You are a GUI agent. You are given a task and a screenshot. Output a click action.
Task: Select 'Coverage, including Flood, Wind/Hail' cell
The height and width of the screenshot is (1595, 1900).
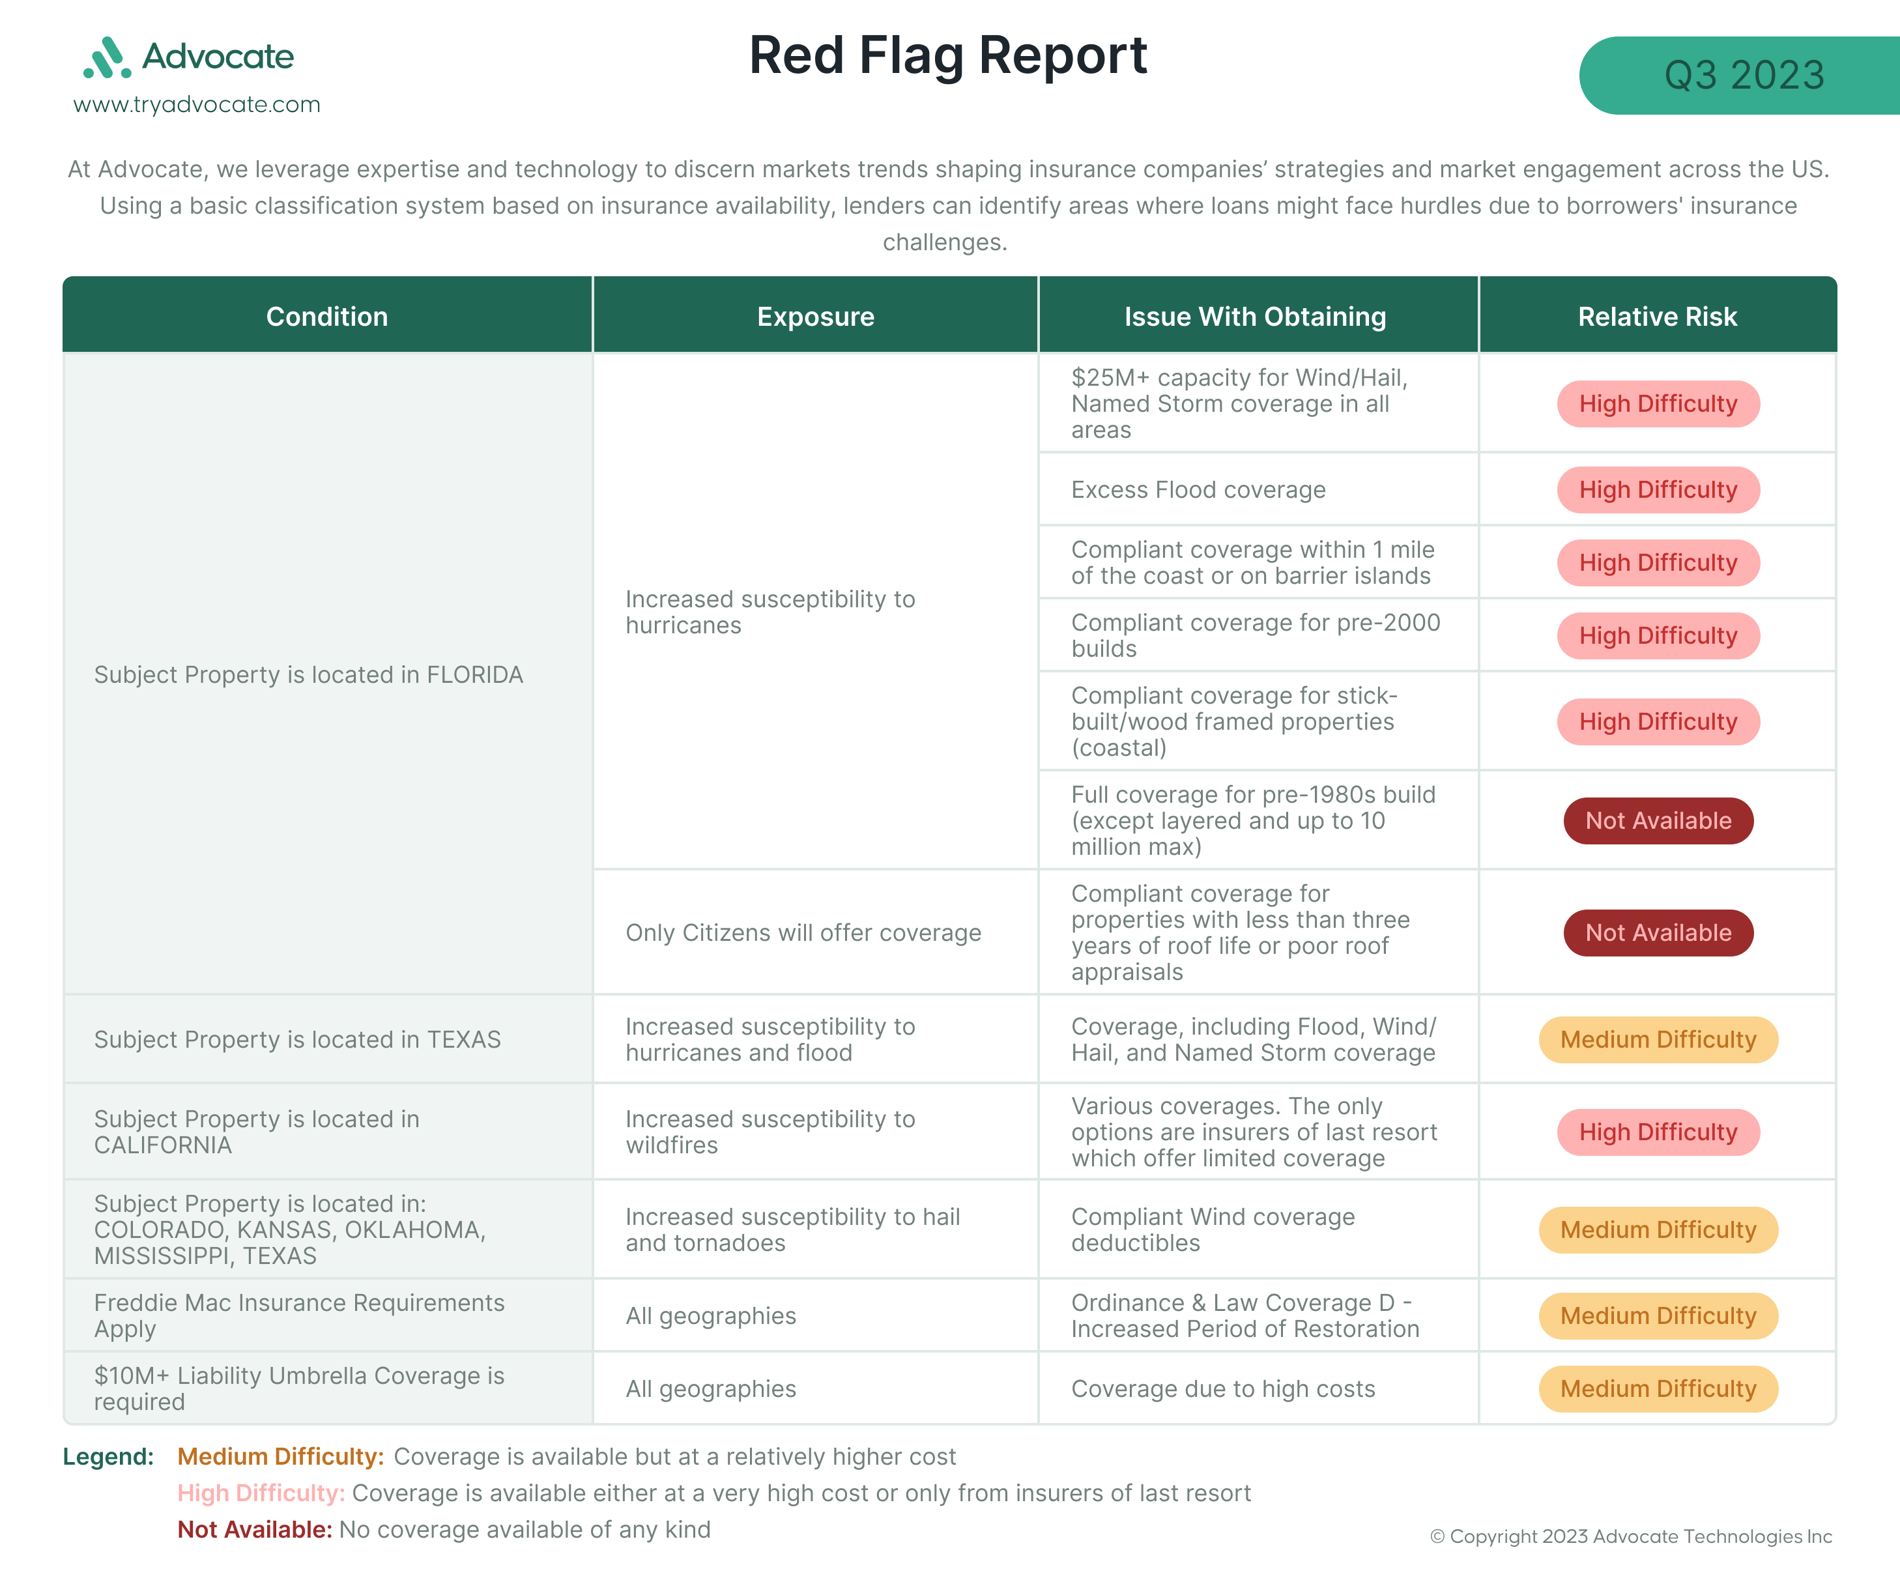[1258, 1039]
